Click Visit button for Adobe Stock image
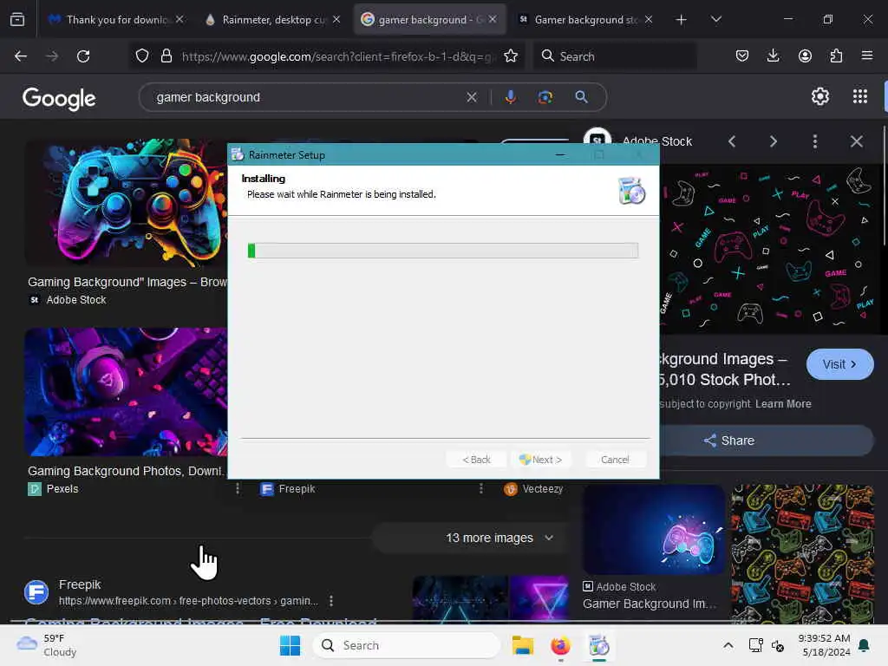Screen dimensions: 888x666 point(839,364)
